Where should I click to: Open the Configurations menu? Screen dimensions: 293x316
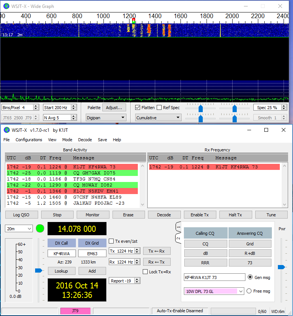[29, 140]
